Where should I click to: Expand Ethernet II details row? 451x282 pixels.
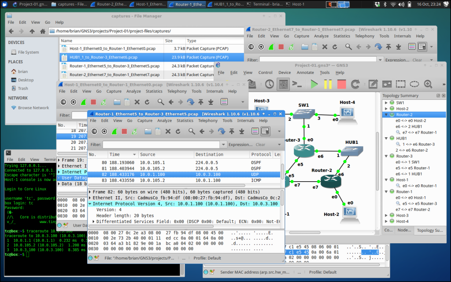tap(90, 198)
